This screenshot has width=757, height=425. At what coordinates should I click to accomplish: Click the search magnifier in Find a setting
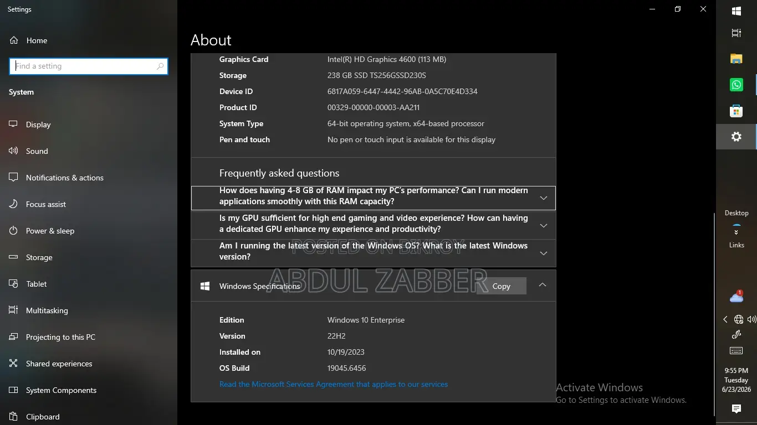pos(160,66)
